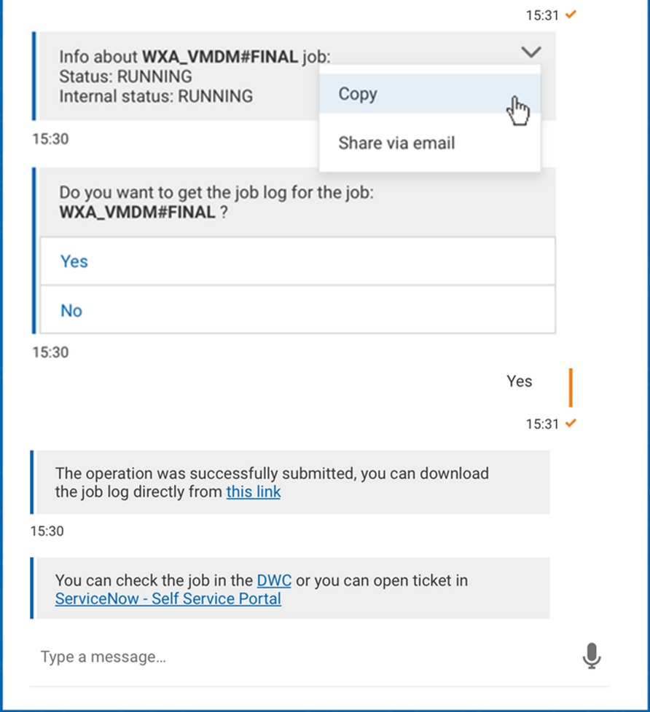Open ServiceNow - Self Service Portal link
This screenshot has width=650, height=712.
tap(168, 599)
